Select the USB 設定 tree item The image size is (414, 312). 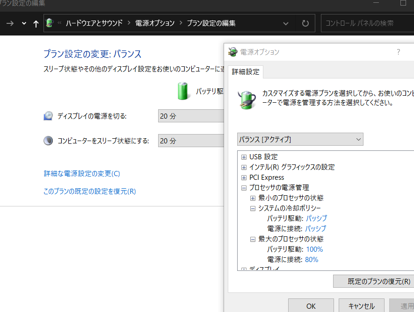coord(263,157)
